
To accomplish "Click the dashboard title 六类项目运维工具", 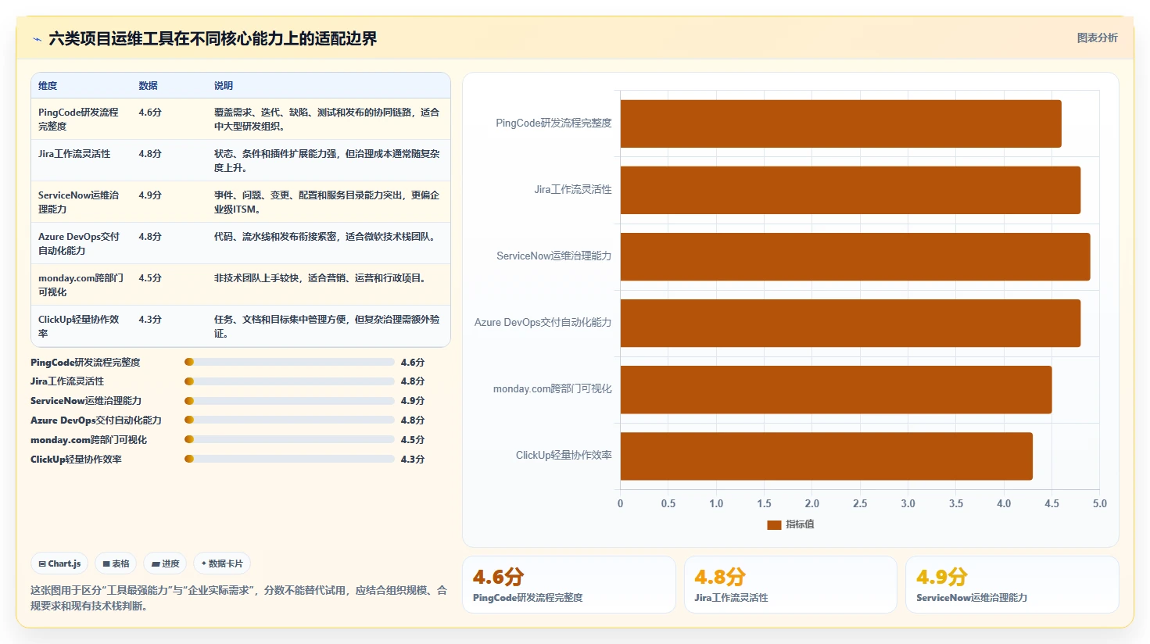I will [x=213, y=38].
